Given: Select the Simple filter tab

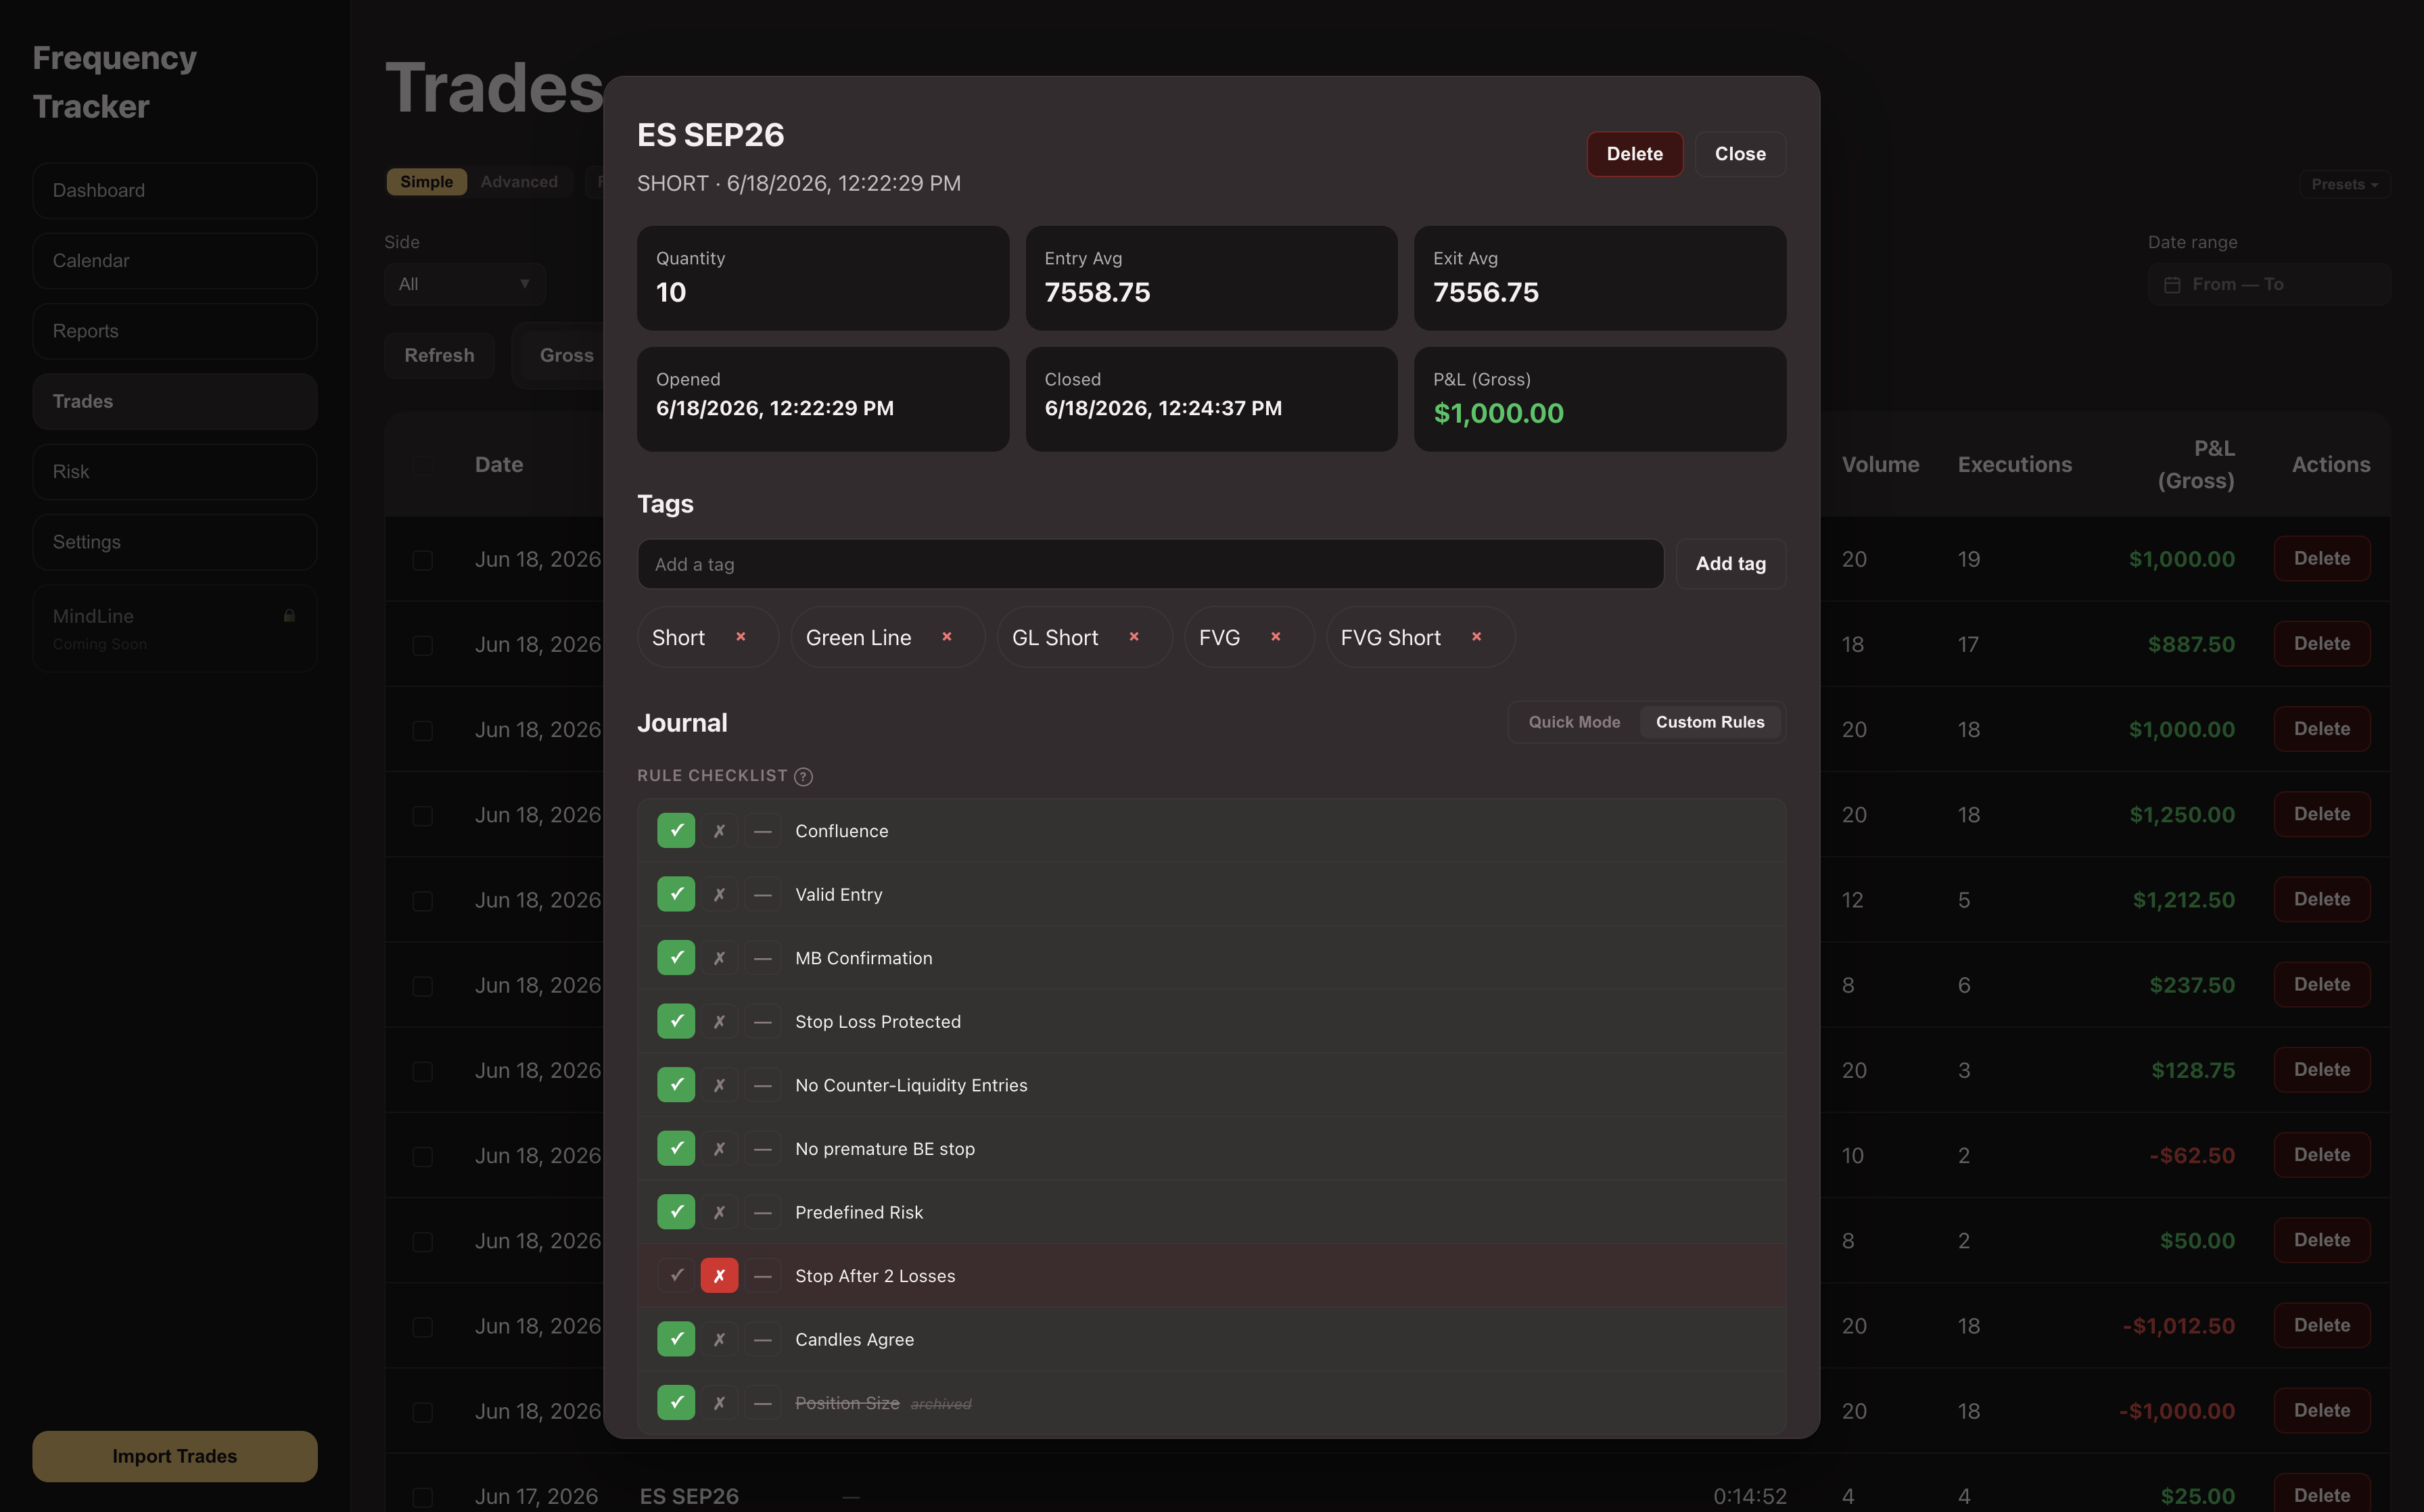Looking at the screenshot, I should pyautogui.click(x=427, y=182).
